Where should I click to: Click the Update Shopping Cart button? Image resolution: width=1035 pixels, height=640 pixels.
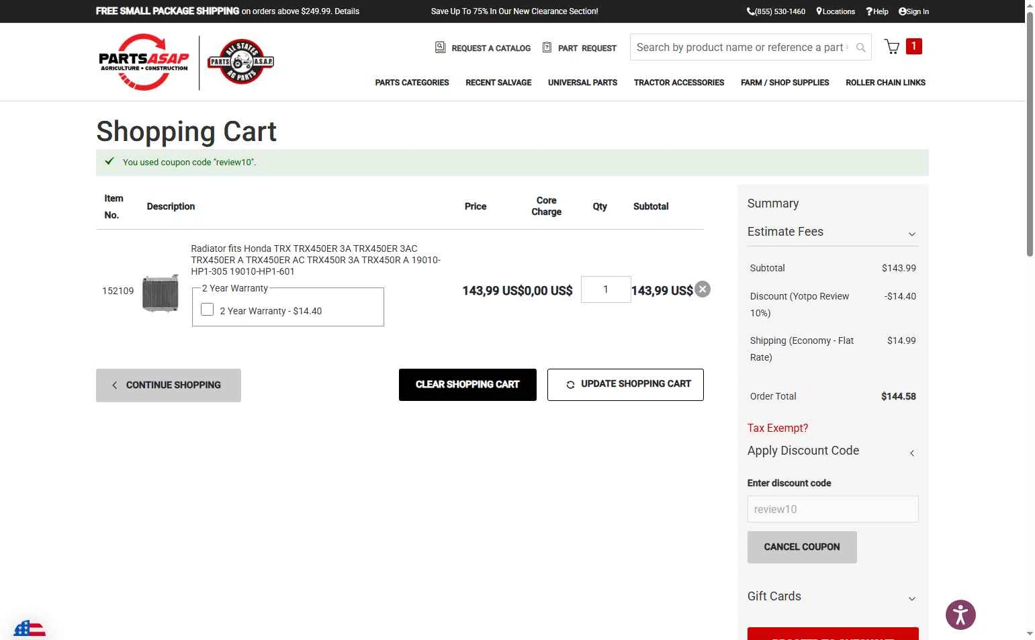click(x=625, y=385)
